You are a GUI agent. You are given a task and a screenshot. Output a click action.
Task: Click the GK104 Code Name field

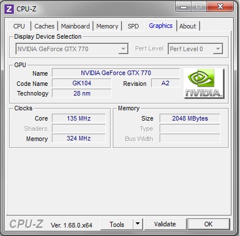tap(82, 83)
